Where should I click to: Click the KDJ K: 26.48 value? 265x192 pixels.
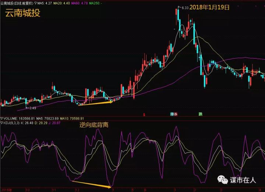(x=27, y=123)
